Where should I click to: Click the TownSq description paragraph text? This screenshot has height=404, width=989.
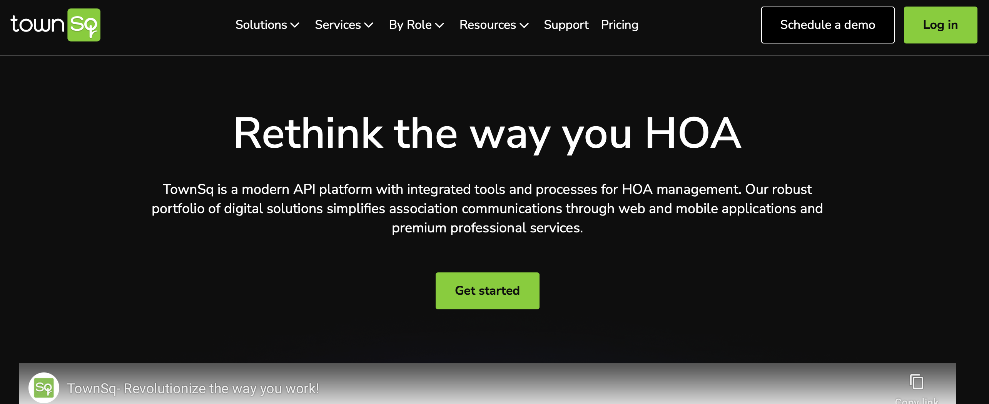487,208
